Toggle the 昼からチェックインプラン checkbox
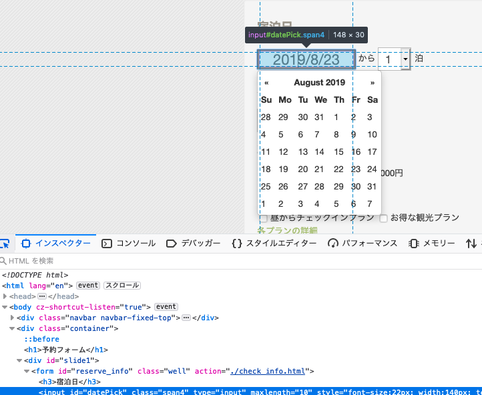 tap(264, 218)
